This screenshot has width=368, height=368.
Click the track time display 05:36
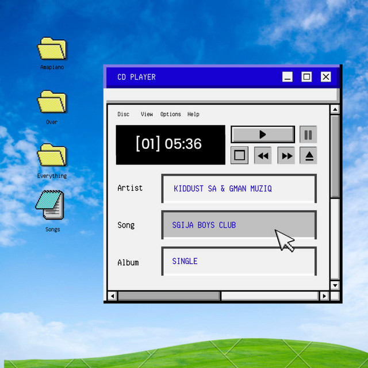[x=170, y=144]
